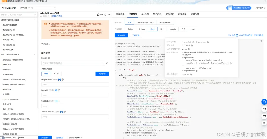Toggle the show English interface switch
The image size is (267, 139).
pos(2,138)
